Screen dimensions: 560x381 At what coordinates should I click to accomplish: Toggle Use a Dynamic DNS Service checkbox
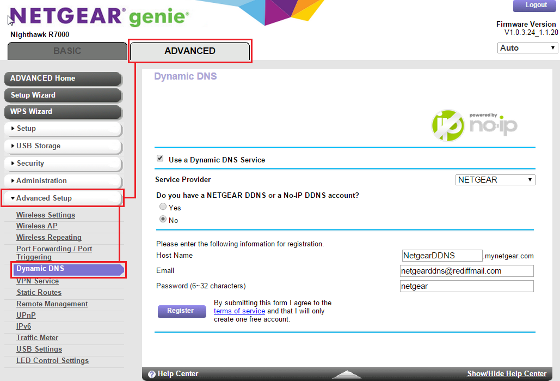[x=160, y=158]
